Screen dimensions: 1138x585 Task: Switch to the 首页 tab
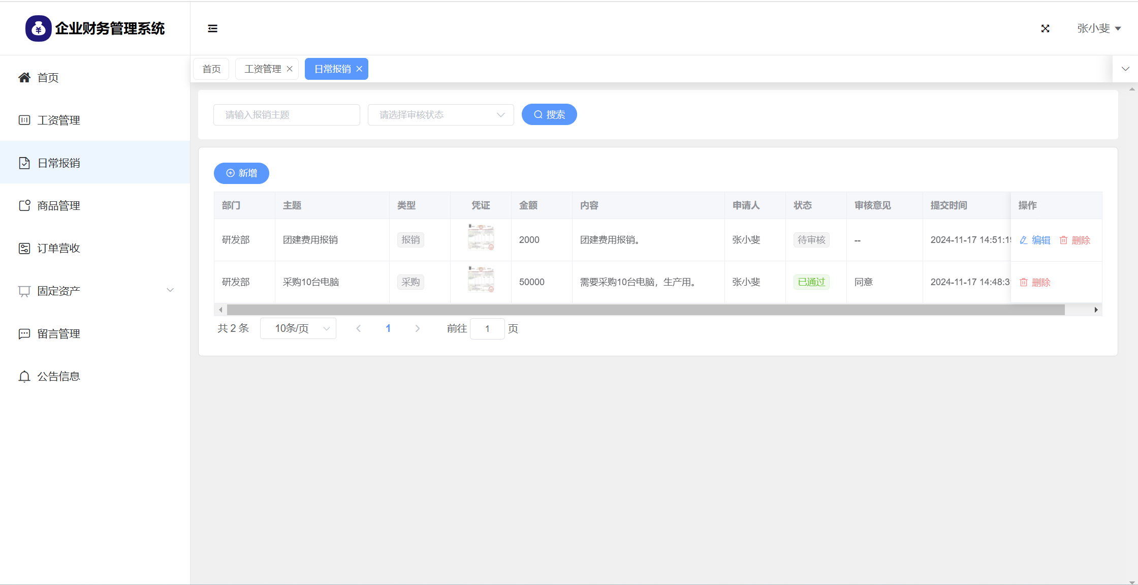[211, 69]
